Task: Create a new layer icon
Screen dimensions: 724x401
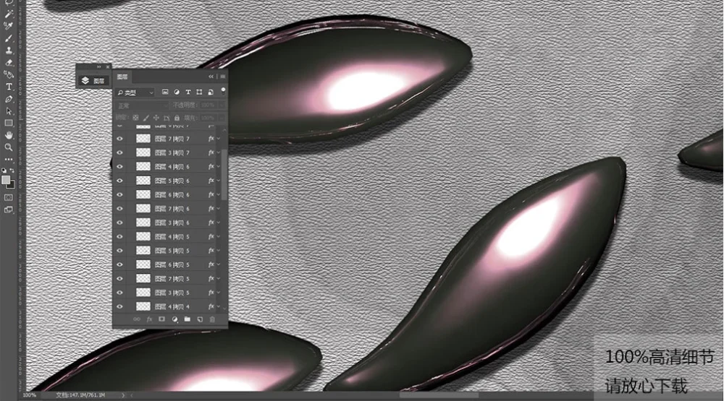Action: click(x=200, y=319)
